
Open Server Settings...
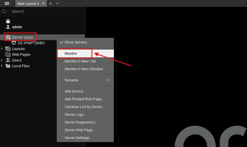click(85, 138)
